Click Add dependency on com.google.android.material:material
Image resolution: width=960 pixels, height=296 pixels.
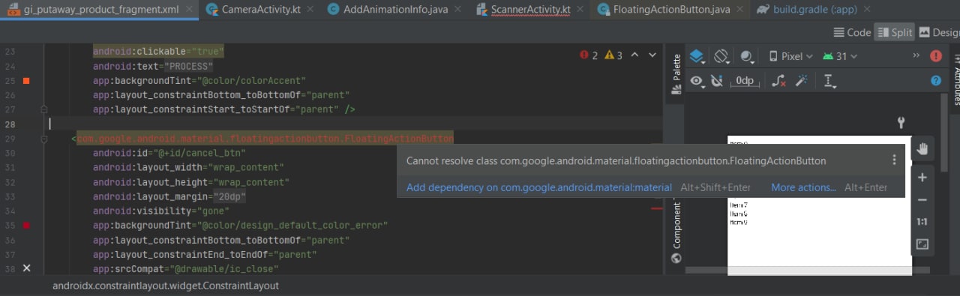click(x=539, y=187)
